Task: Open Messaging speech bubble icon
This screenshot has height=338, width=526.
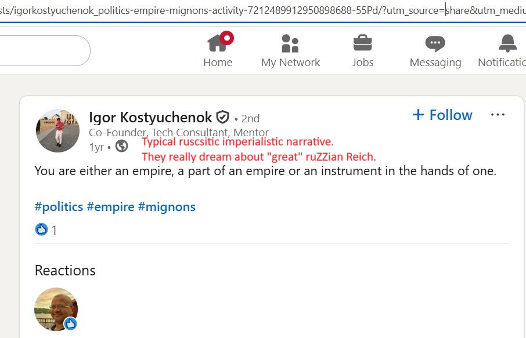Action: pos(435,43)
